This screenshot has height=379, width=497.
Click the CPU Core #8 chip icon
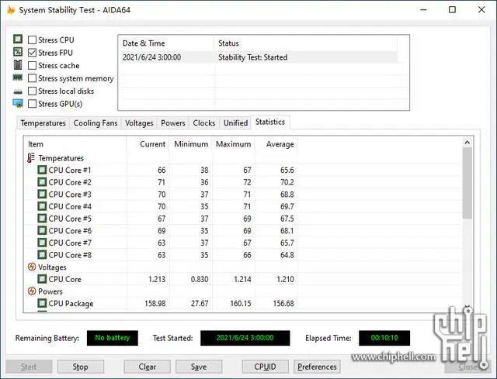click(42, 255)
